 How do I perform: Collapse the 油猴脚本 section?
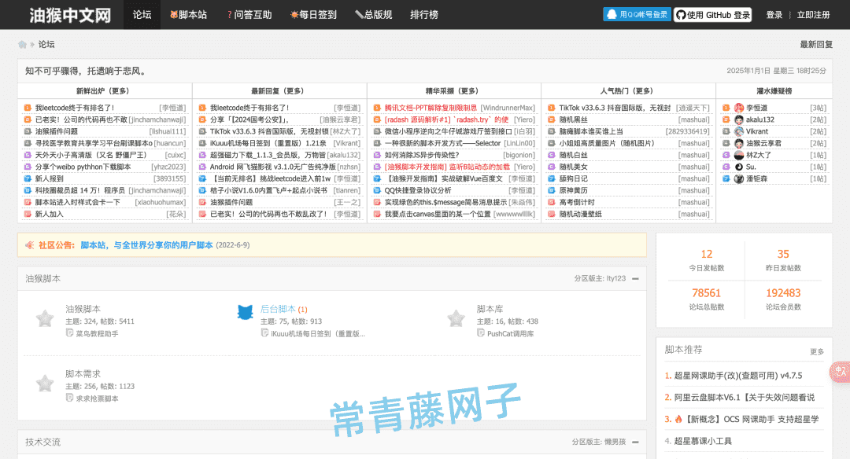click(635, 279)
